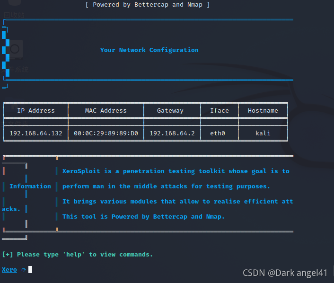
Task: Click the Iface column header
Action: [220, 111]
